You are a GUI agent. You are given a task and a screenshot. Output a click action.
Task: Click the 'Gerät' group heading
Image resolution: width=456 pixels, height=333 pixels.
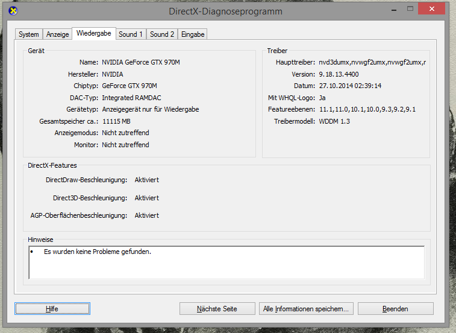[x=36, y=51]
